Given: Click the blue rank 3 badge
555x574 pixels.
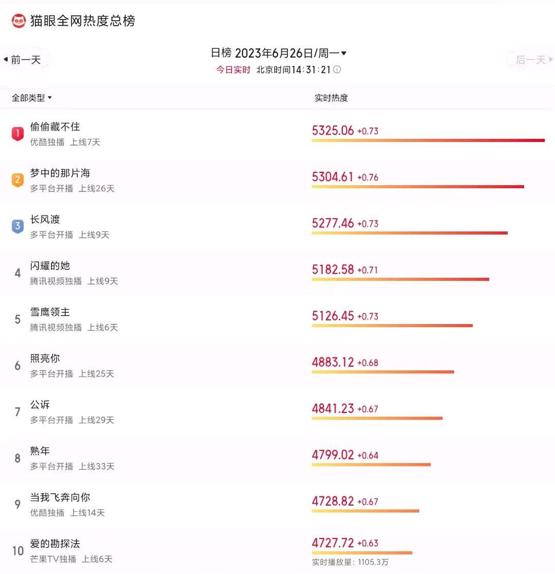Looking at the screenshot, I should pos(17,226).
